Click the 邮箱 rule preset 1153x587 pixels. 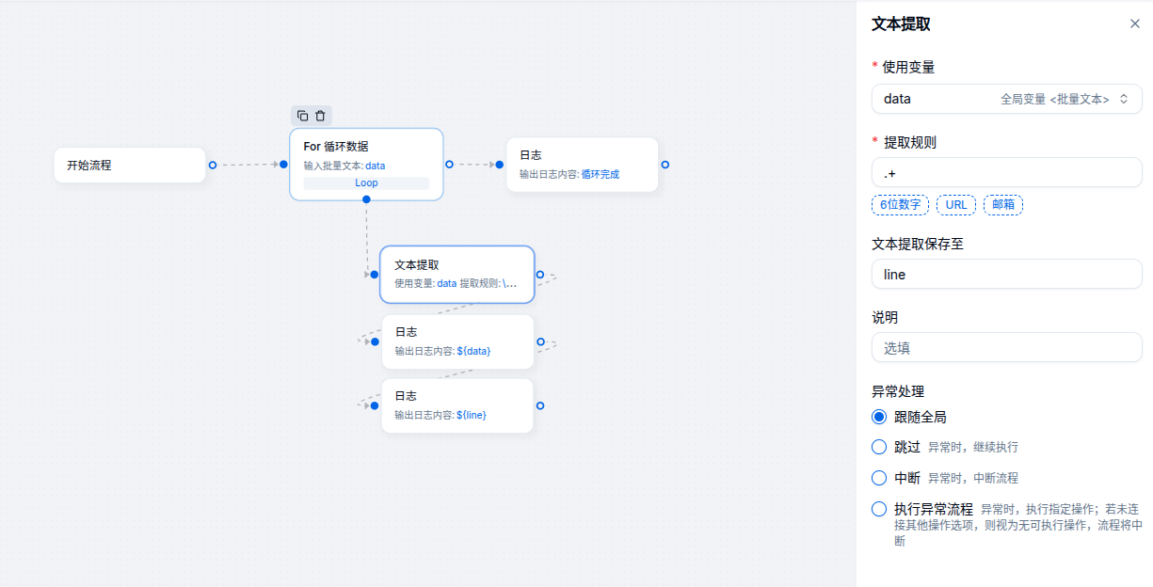click(1002, 204)
